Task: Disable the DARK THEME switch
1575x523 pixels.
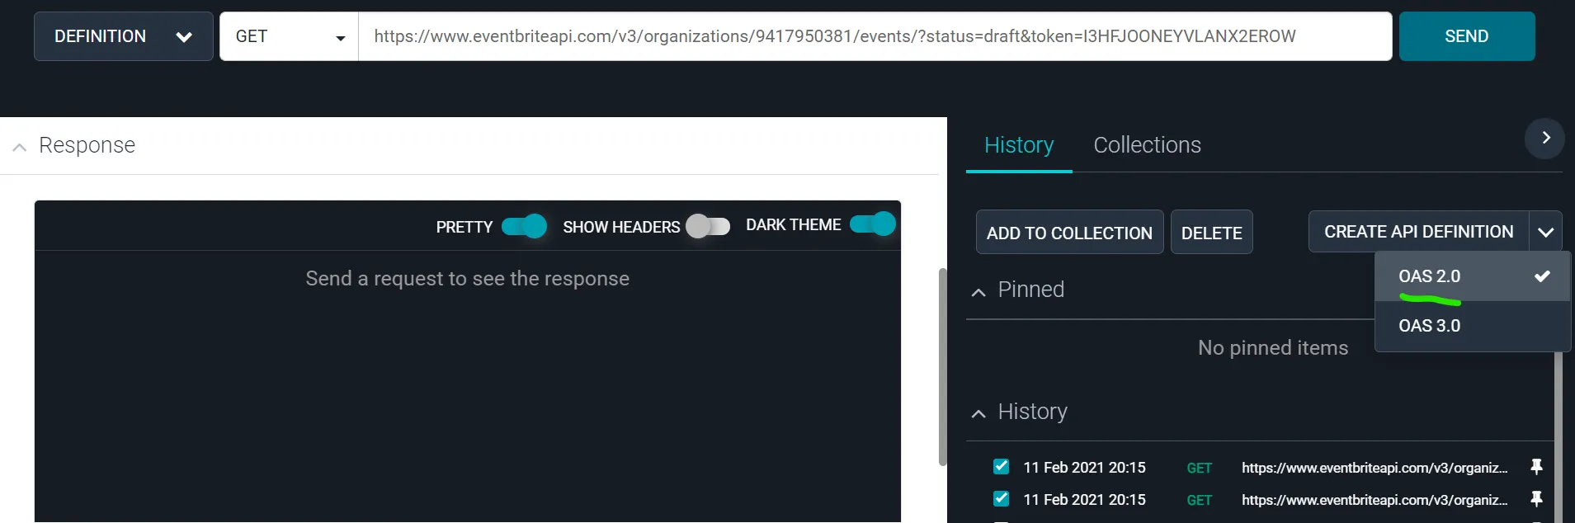Action: (x=873, y=224)
